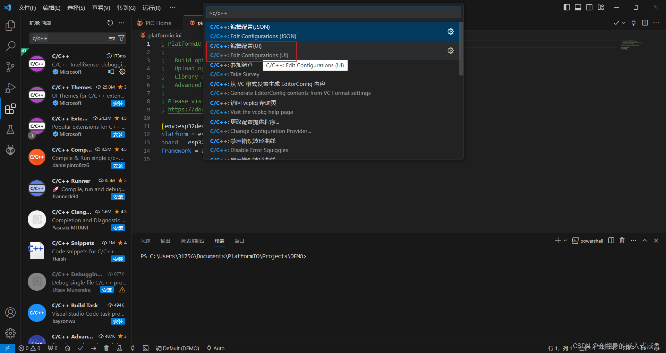
Task: Open the PlatformIO alien icon view
Action: tap(10, 150)
